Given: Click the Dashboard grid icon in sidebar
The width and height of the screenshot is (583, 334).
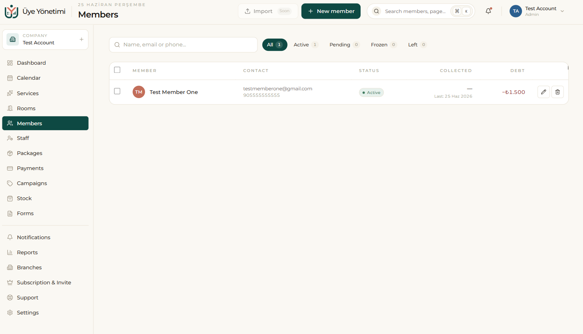Looking at the screenshot, I should click(10, 63).
